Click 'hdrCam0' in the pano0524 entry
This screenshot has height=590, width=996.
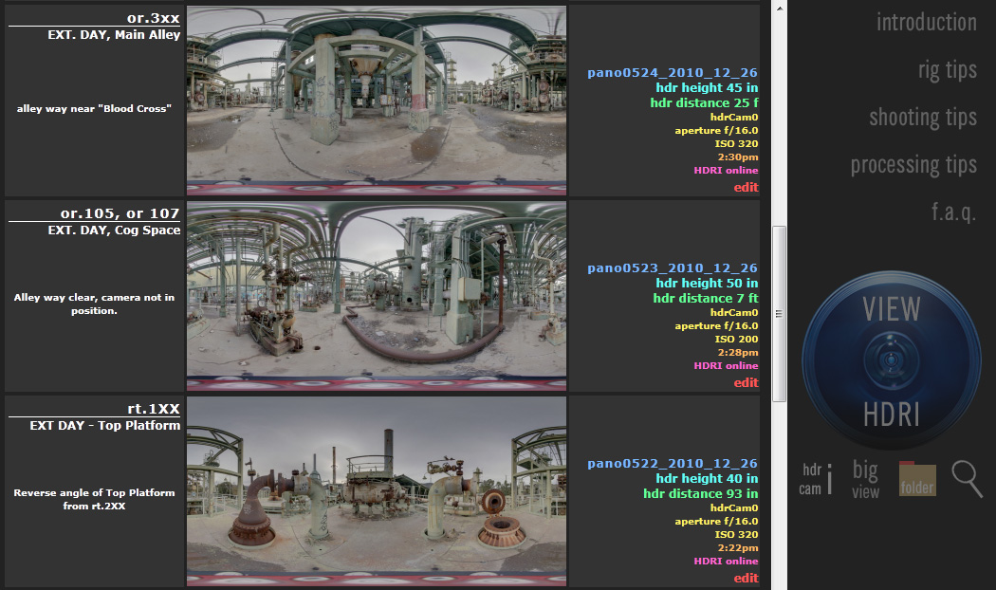click(x=733, y=117)
